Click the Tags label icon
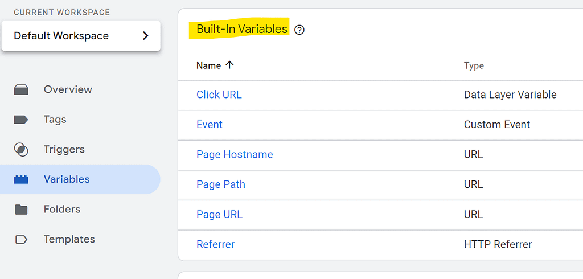 point(21,120)
